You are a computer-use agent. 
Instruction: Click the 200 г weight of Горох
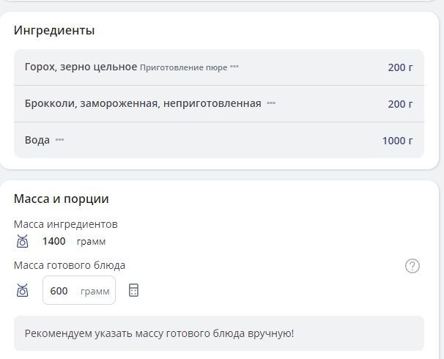click(x=400, y=67)
